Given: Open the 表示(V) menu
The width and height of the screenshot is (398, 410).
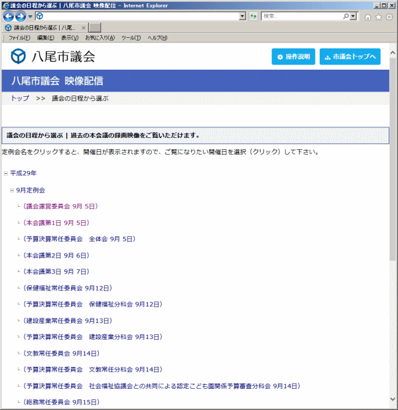Looking at the screenshot, I should click(70, 38).
